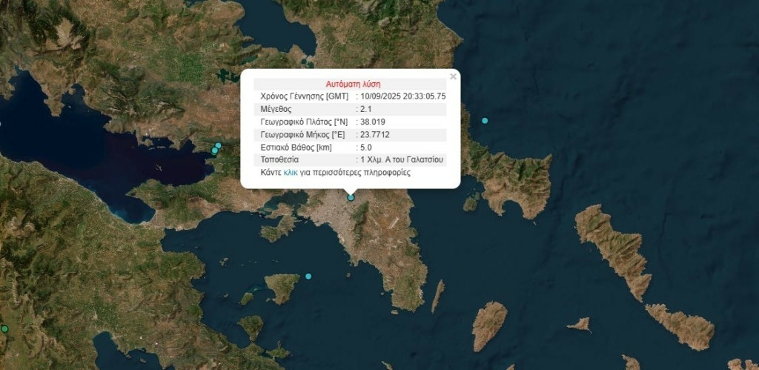Click the 'Εστιακό Βάθος [km]' row label

tap(296, 147)
